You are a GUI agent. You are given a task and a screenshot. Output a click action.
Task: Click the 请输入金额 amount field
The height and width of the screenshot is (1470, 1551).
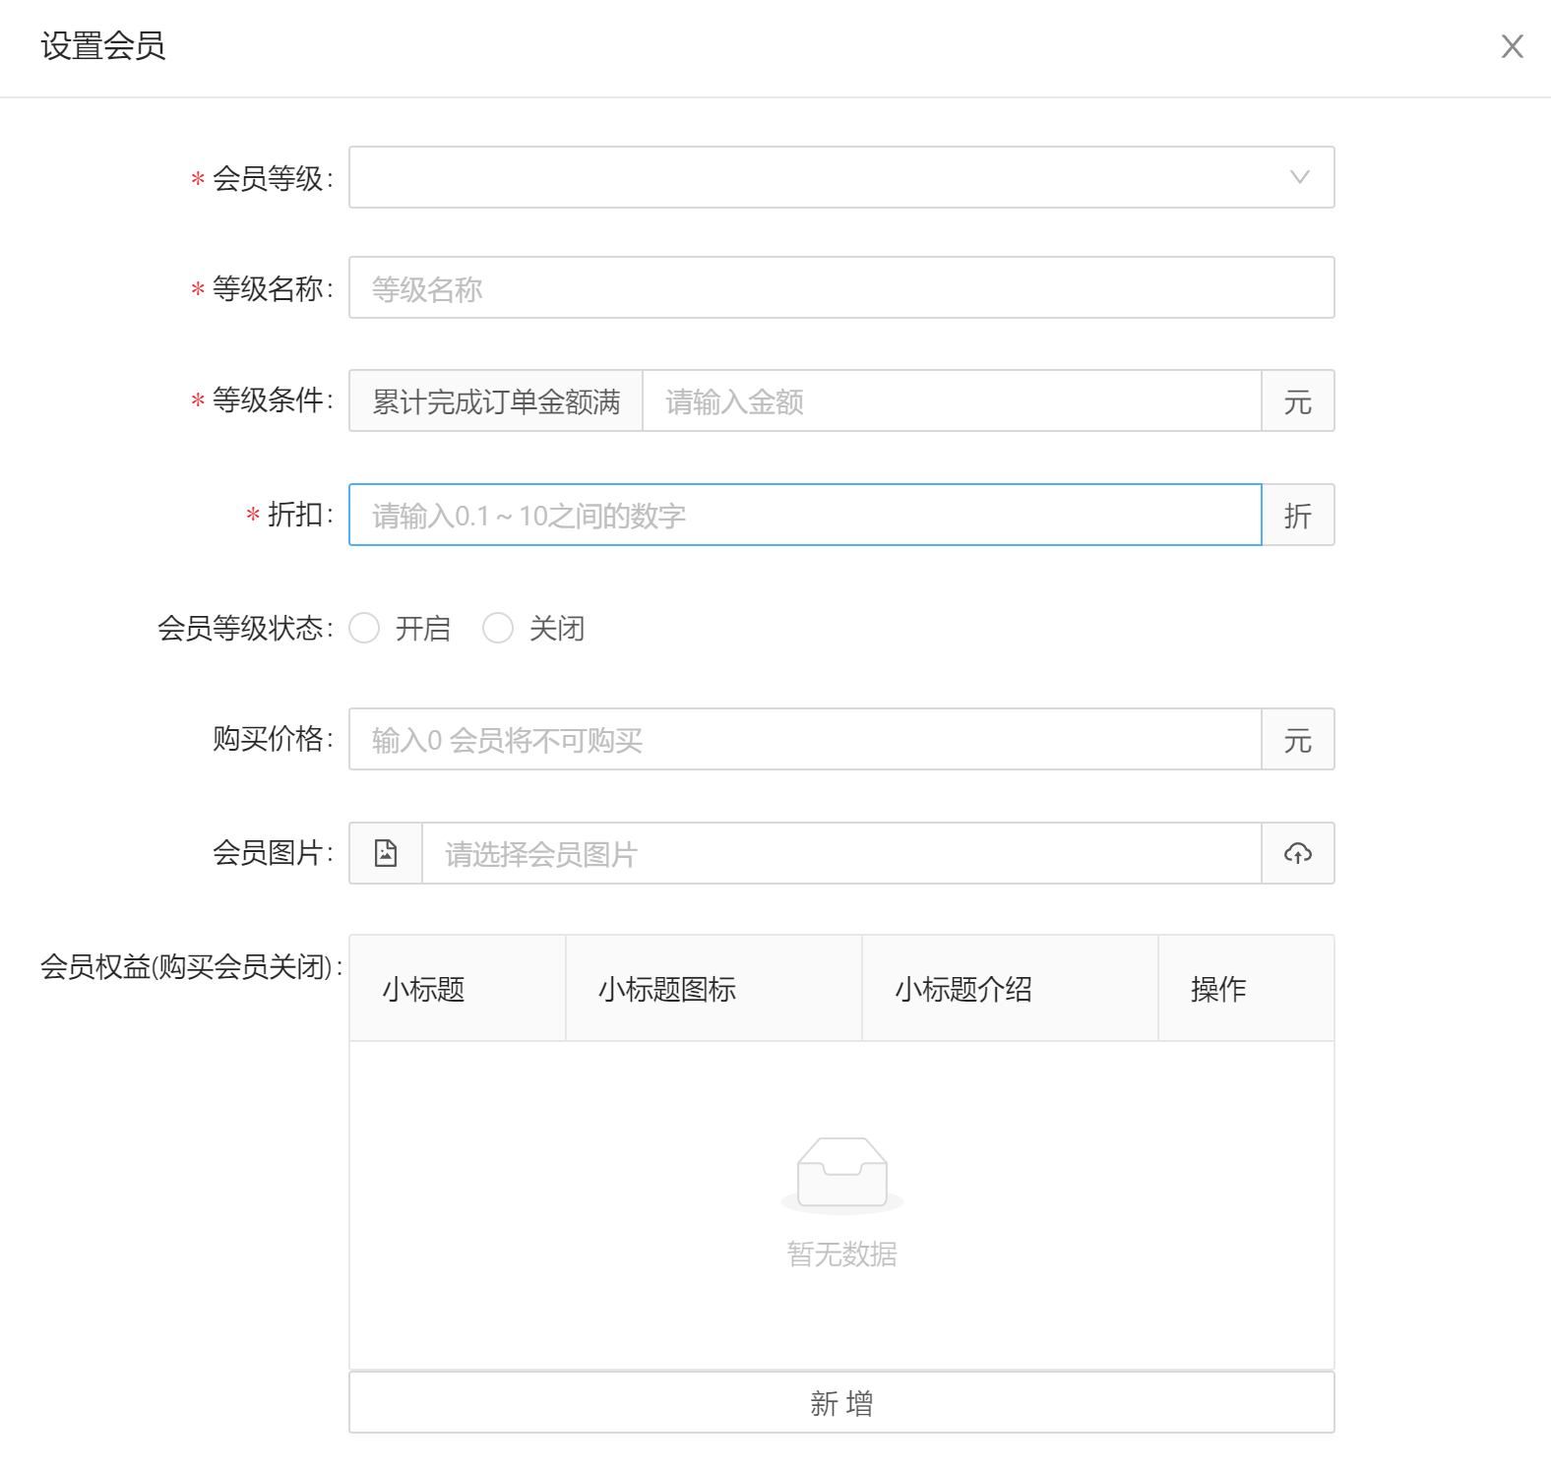(x=951, y=401)
